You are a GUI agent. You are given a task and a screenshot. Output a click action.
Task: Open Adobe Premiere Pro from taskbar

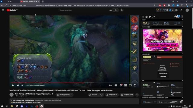27,106
